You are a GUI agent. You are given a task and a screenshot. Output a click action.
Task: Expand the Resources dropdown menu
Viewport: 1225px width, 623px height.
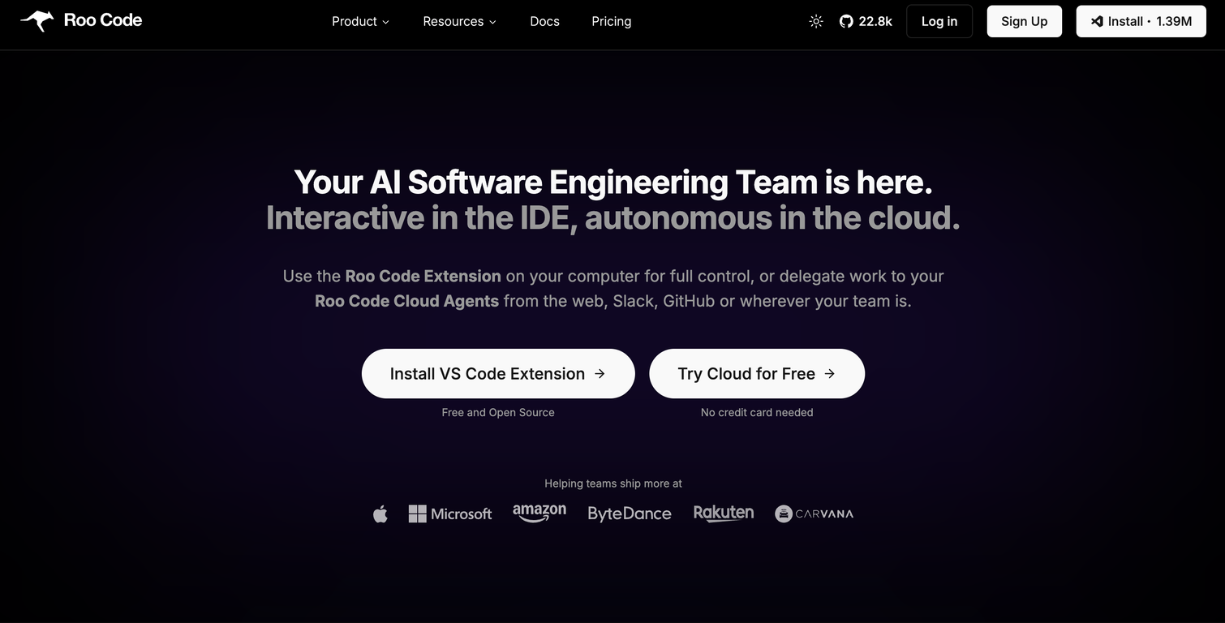(x=460, y=21)
